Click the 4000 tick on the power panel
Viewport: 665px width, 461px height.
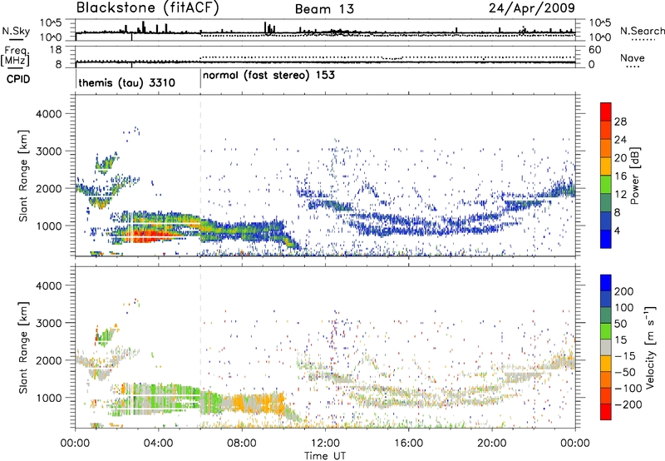[49, 114]
